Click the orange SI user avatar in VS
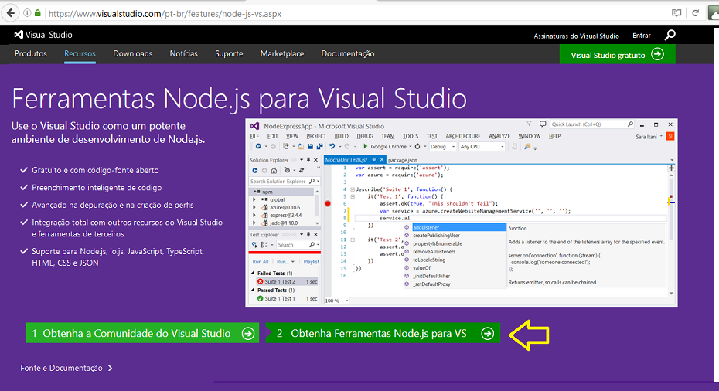 pos(670,137)
